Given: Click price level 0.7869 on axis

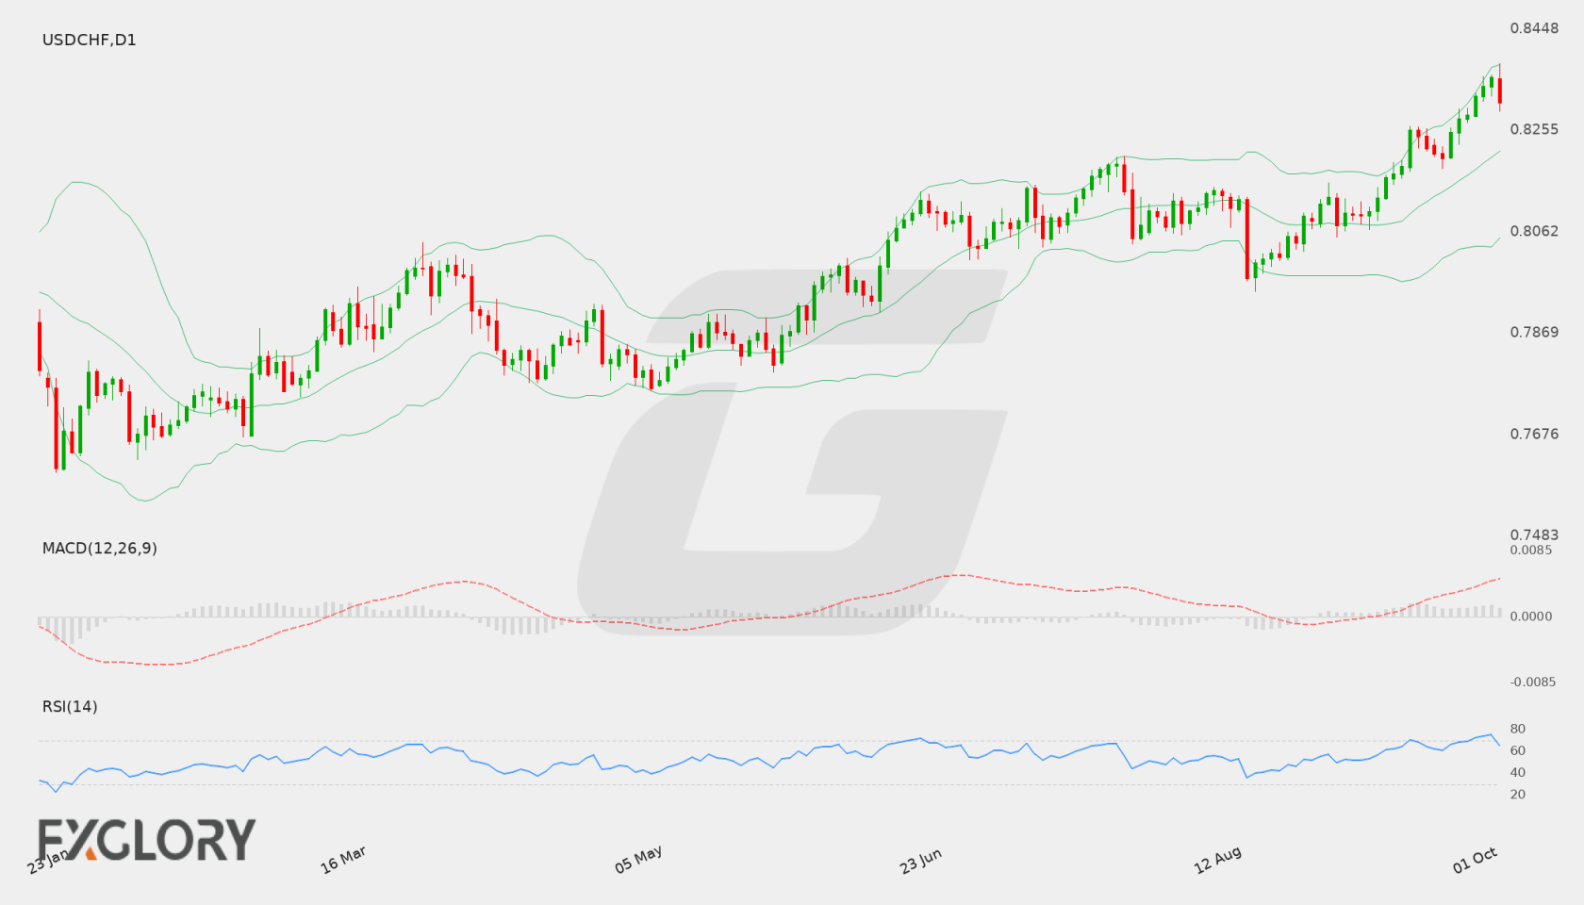Looking at the screenshot, I should tap(1534, 332).
